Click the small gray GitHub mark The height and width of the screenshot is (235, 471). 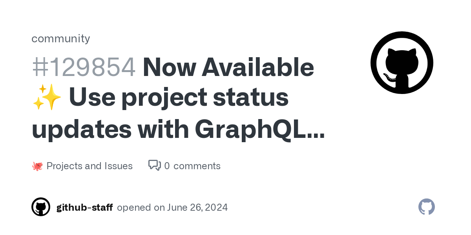click(x=427, y=207)
